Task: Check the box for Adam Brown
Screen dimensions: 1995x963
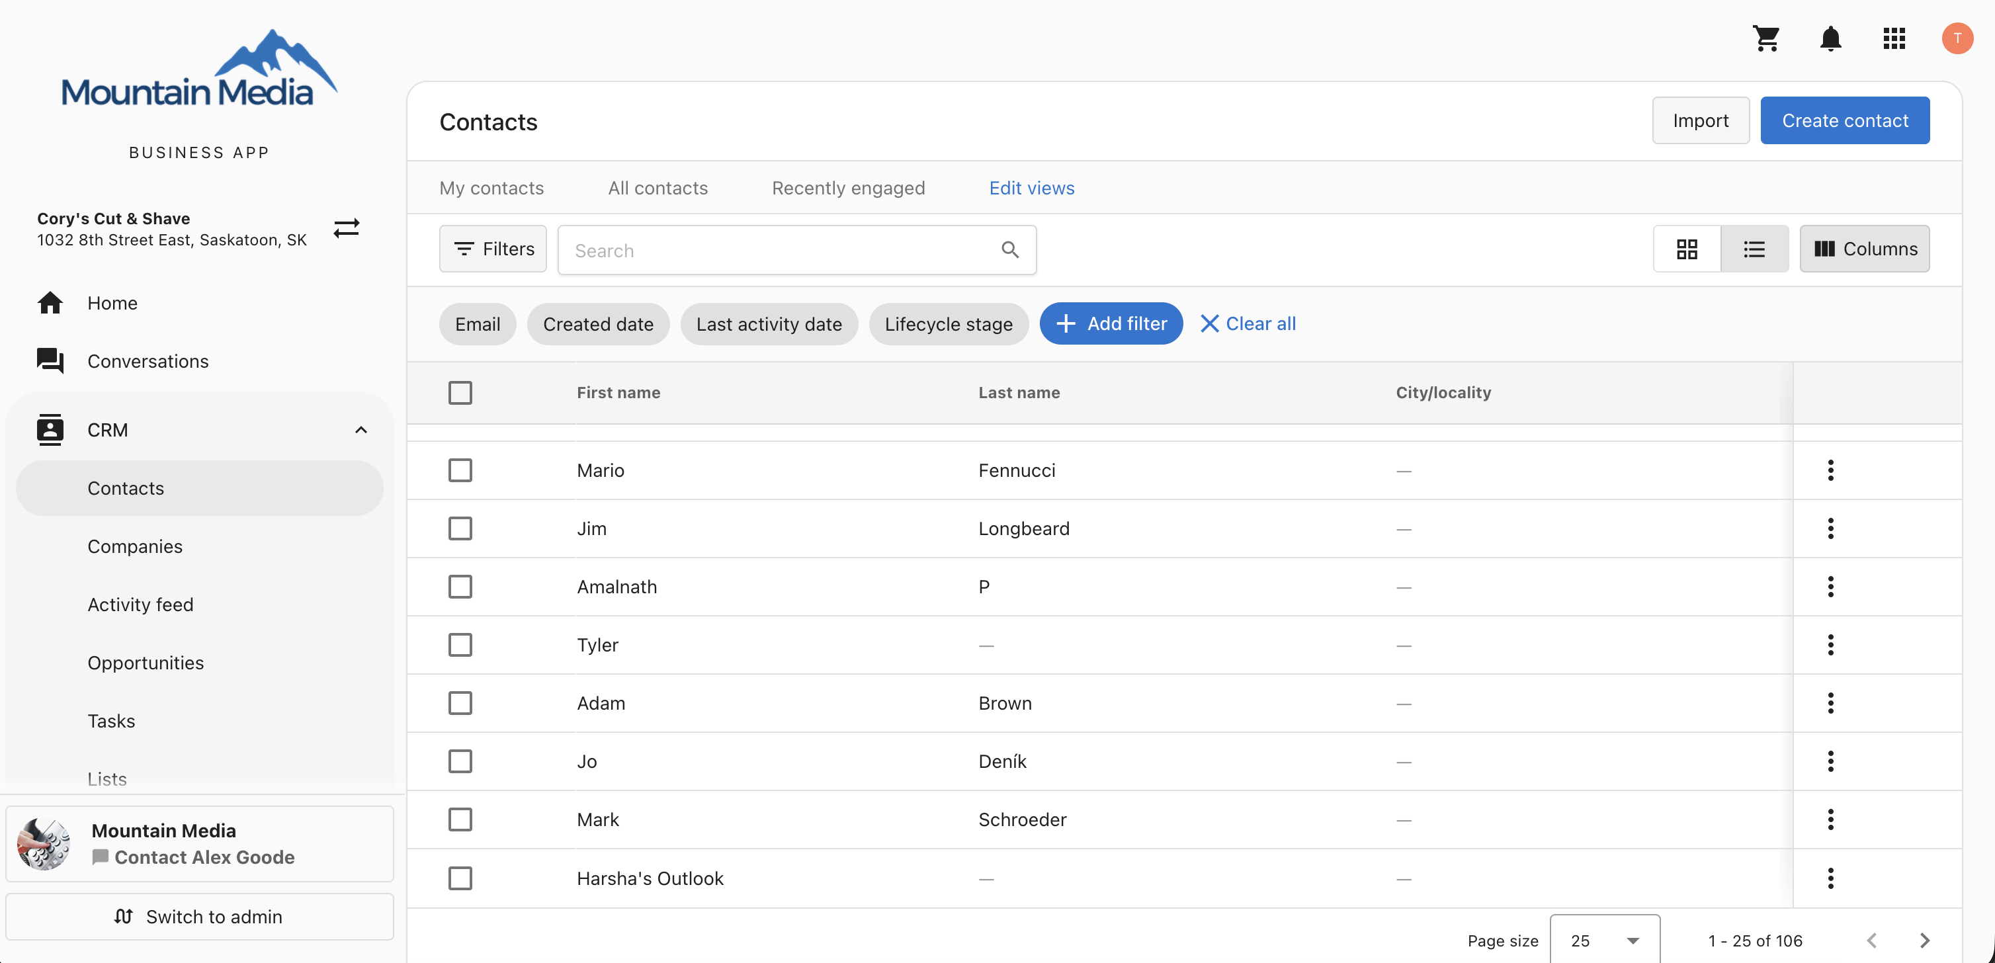Action: click(x=460, y=703)
